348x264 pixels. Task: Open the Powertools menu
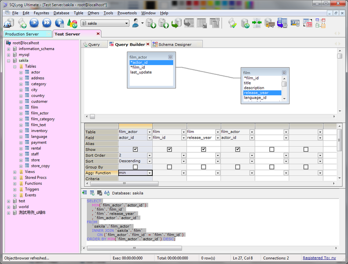[127, 13]
